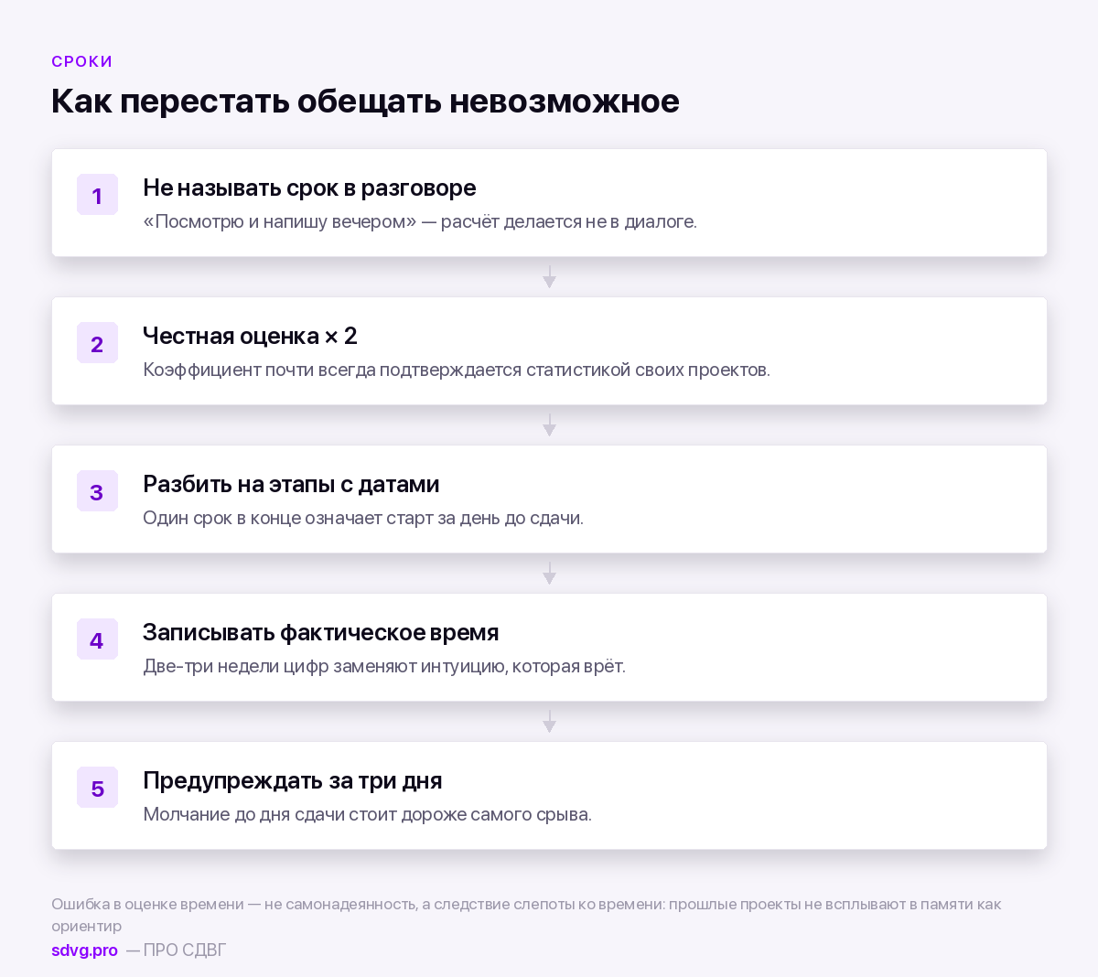Click the 'СРОКИ' category label

(x=82, y=61)
